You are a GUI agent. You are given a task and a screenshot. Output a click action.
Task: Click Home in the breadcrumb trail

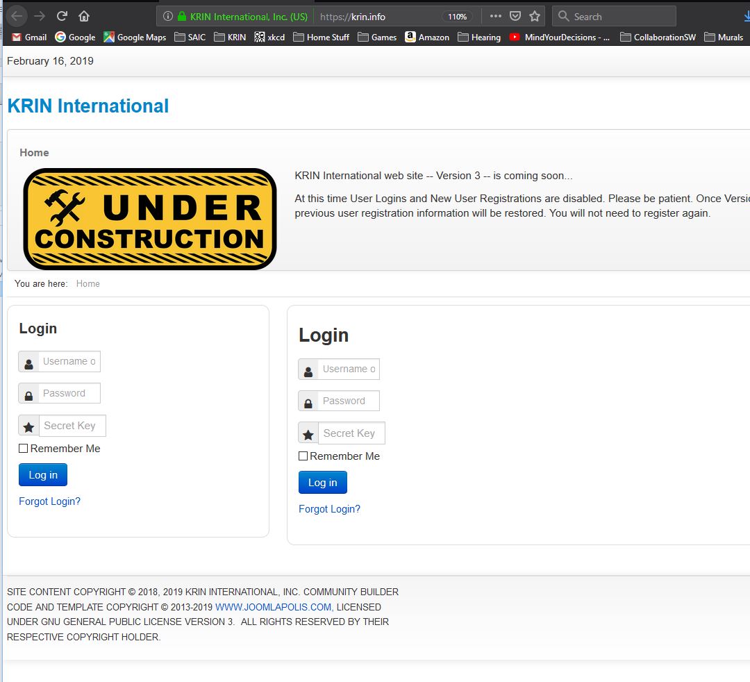click(88, 283)
